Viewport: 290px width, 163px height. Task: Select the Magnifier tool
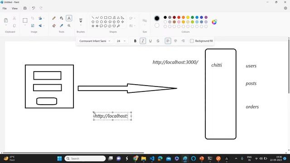point(69,26)
